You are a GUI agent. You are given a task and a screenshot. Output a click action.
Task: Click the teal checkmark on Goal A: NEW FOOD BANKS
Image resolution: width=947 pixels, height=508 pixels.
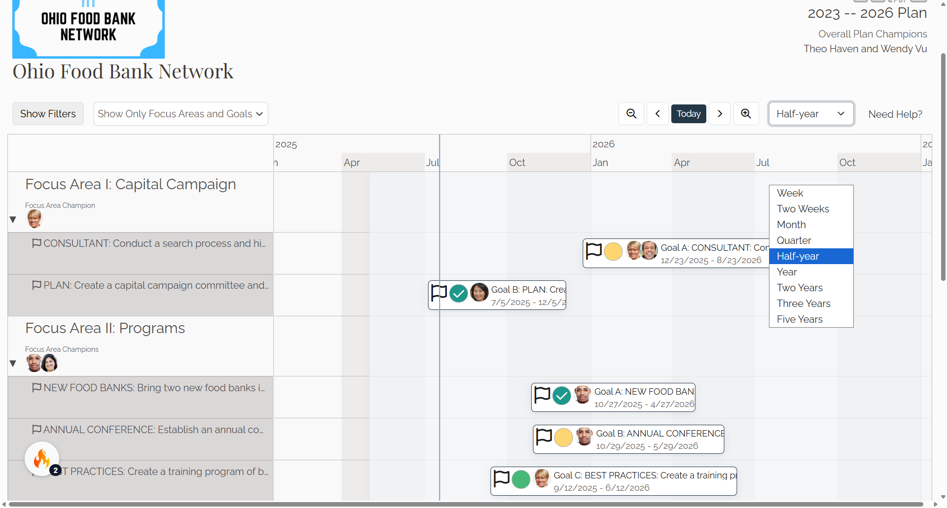click(562, 395)
